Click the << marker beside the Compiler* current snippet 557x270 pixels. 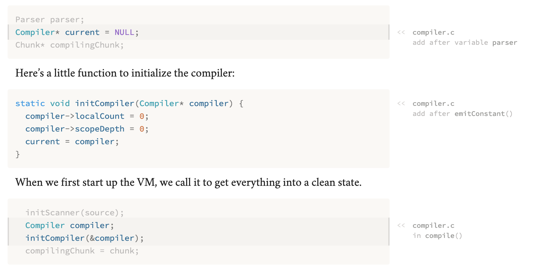[x=401, y=32]
